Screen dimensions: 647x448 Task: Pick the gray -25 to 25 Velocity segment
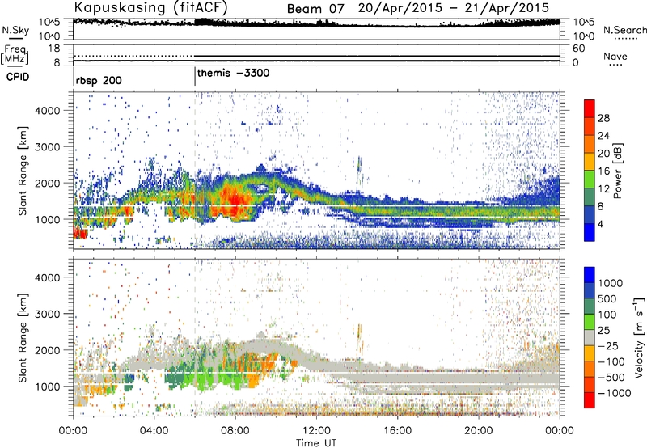click(590, 338)
